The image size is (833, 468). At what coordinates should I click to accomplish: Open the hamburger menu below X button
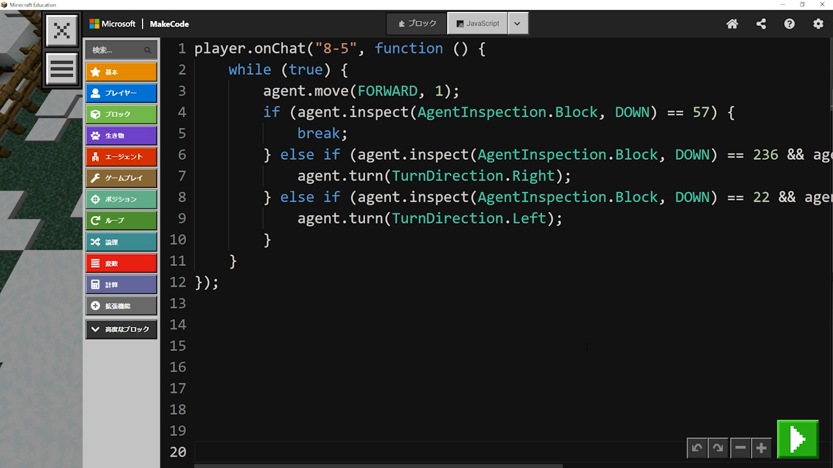point(62,69)
